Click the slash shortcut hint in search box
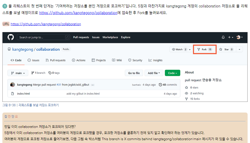 click(67, 37)
